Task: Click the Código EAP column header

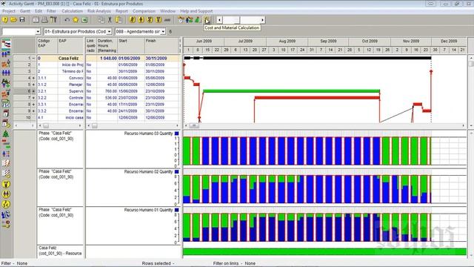Action: [47, 46]
